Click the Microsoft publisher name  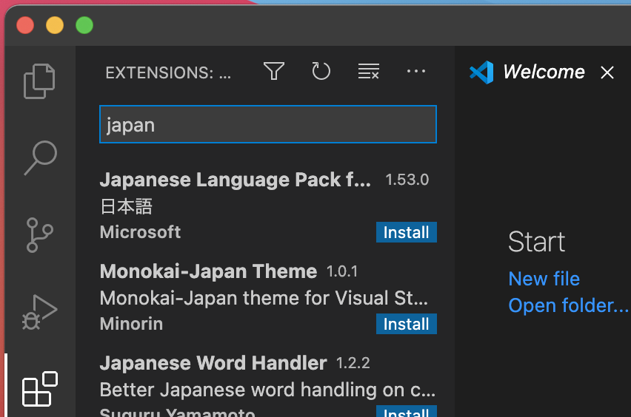pos(140,232)
